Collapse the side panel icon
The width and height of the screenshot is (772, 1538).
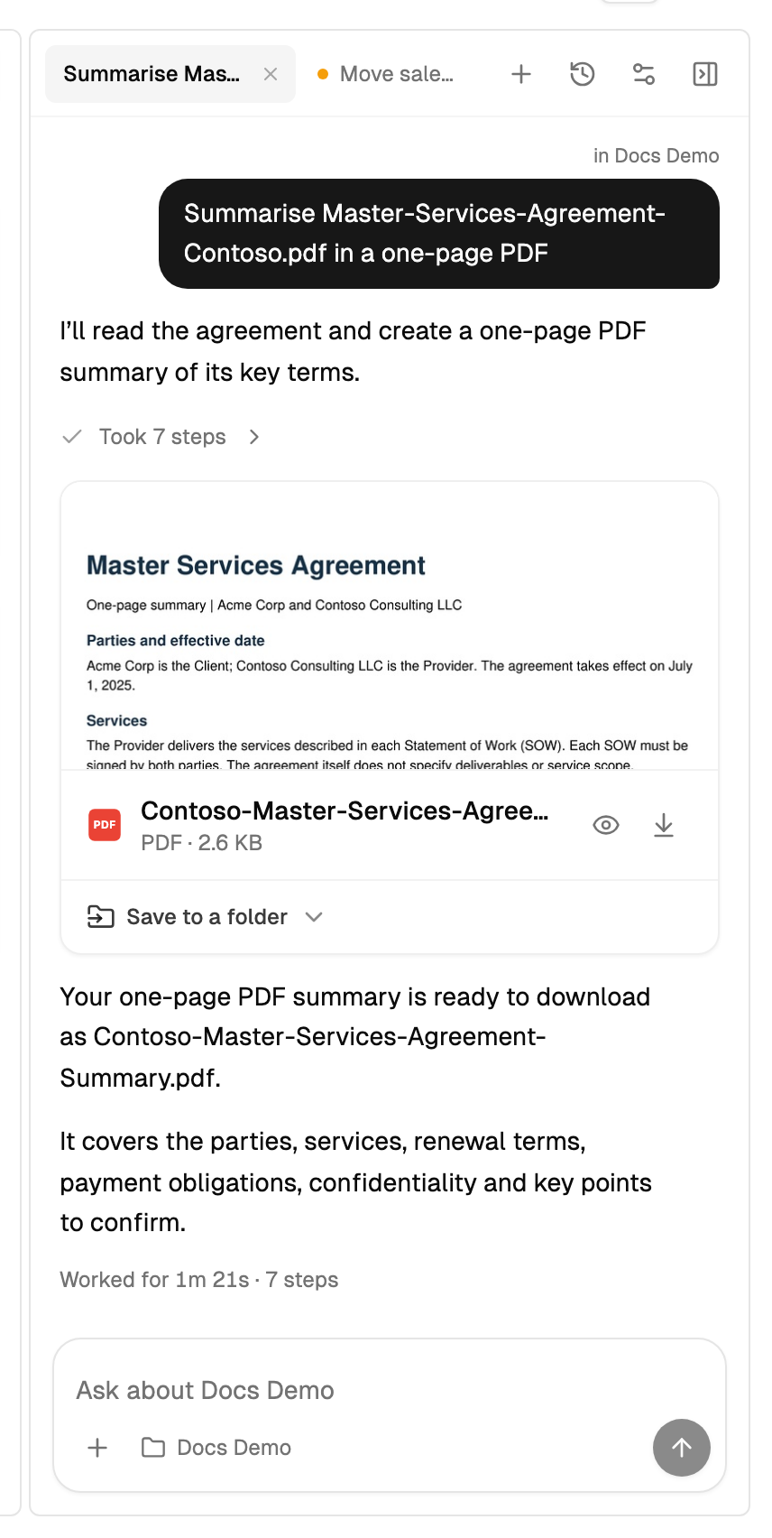tap(705, 74)
